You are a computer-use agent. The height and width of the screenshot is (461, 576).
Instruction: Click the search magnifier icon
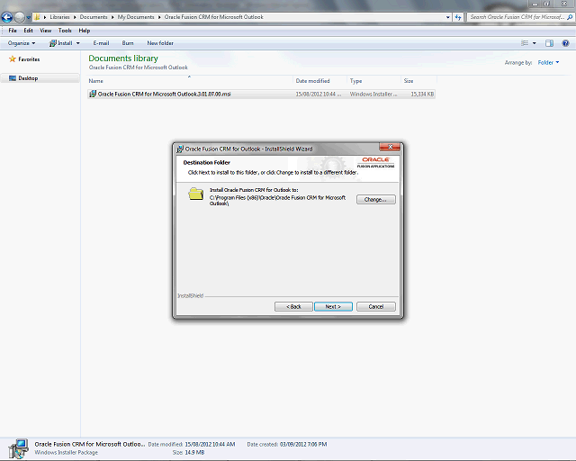[570, 17]
